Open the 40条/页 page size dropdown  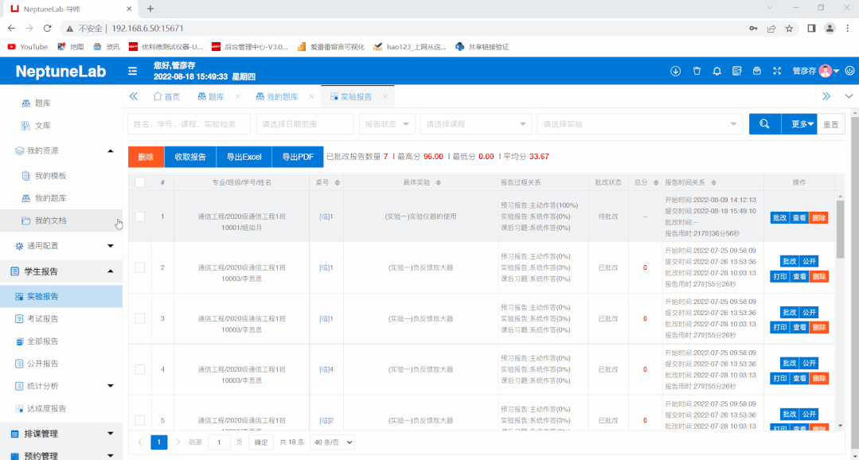tap(333, 442)
